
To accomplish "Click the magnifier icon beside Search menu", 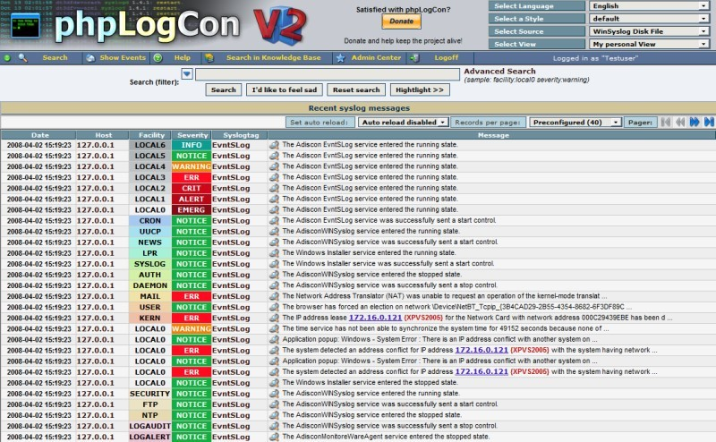I will (x=22, y=58).
